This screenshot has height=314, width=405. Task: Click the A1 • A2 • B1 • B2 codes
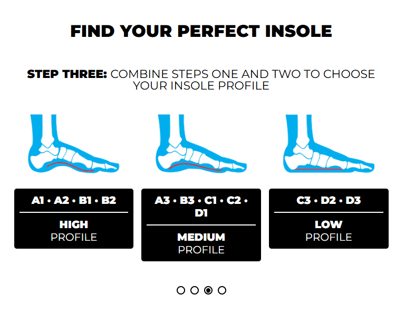coord(74,200)
